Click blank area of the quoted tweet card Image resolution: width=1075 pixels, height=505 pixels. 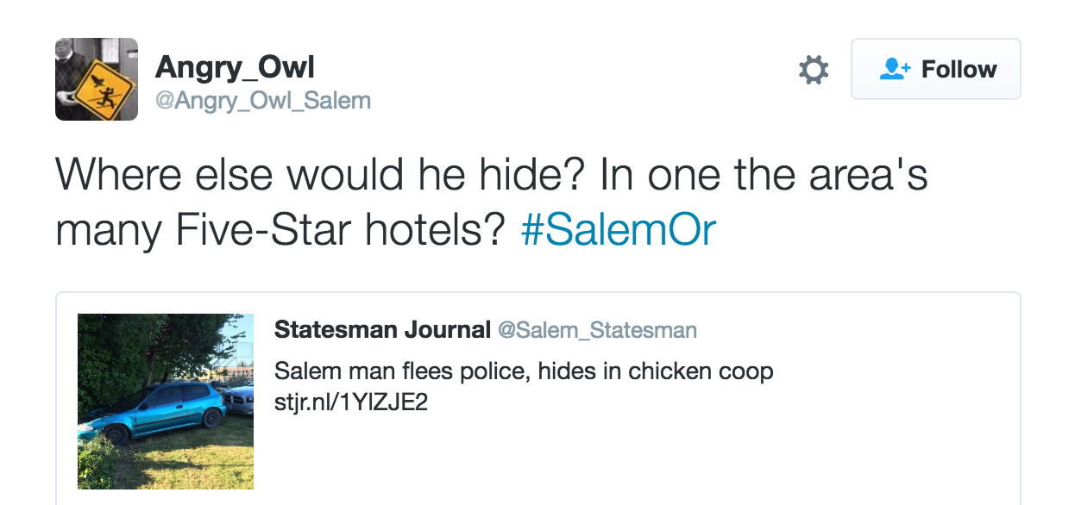point(690,448)
